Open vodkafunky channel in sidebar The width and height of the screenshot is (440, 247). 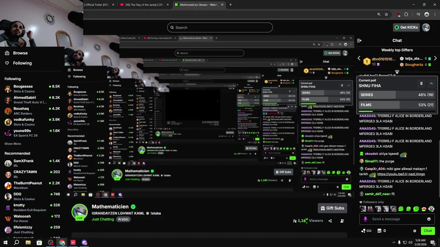[x=32, y=122]
